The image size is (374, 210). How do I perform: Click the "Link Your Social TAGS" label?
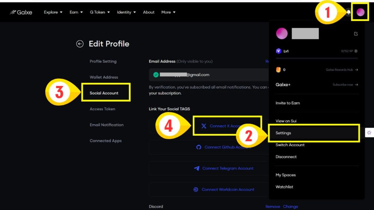pyautogui.click(x=169, y=109)
